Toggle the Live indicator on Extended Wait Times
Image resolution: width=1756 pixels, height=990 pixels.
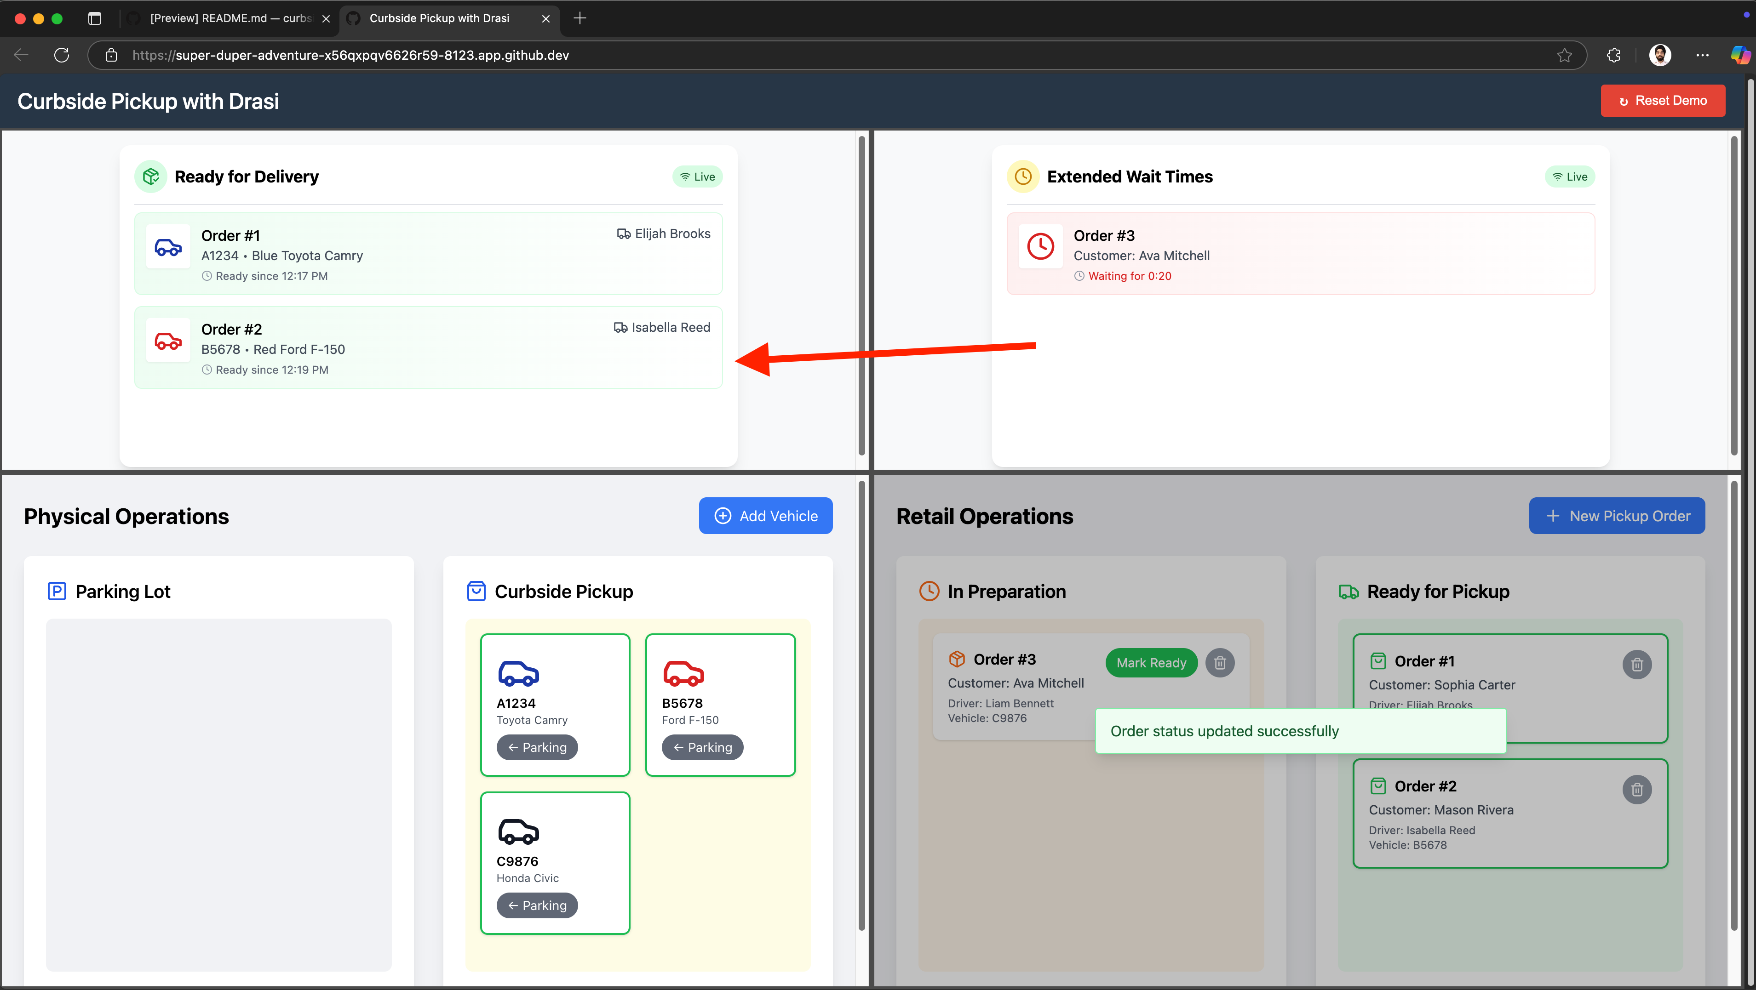point(1570,176)
